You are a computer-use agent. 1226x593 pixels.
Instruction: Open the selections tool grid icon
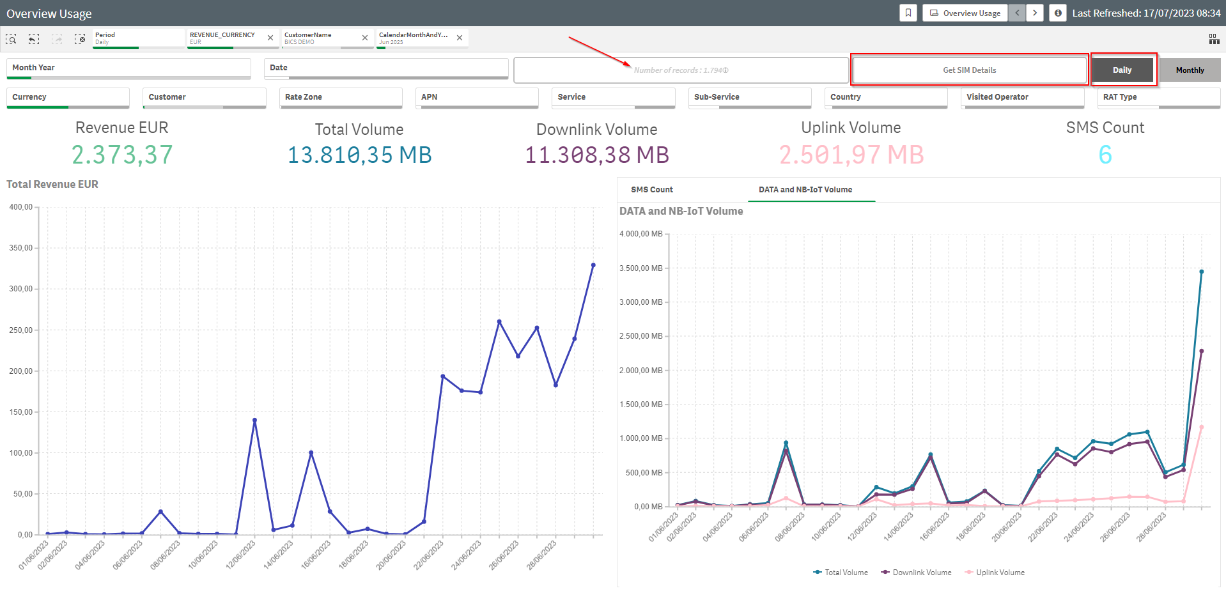1214,40
